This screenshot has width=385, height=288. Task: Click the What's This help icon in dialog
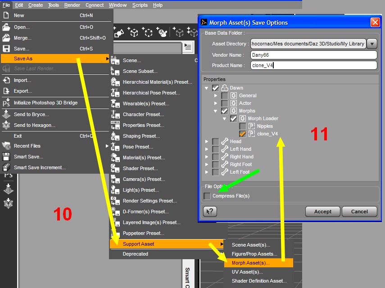pos(210,211)
